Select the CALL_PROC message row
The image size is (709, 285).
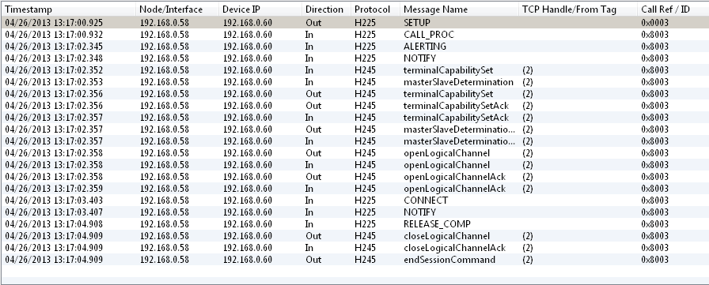[x=355, y=35]
